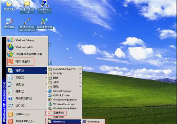Click the Windows Catalog icon in Start menu

click(x=10, y=40)
